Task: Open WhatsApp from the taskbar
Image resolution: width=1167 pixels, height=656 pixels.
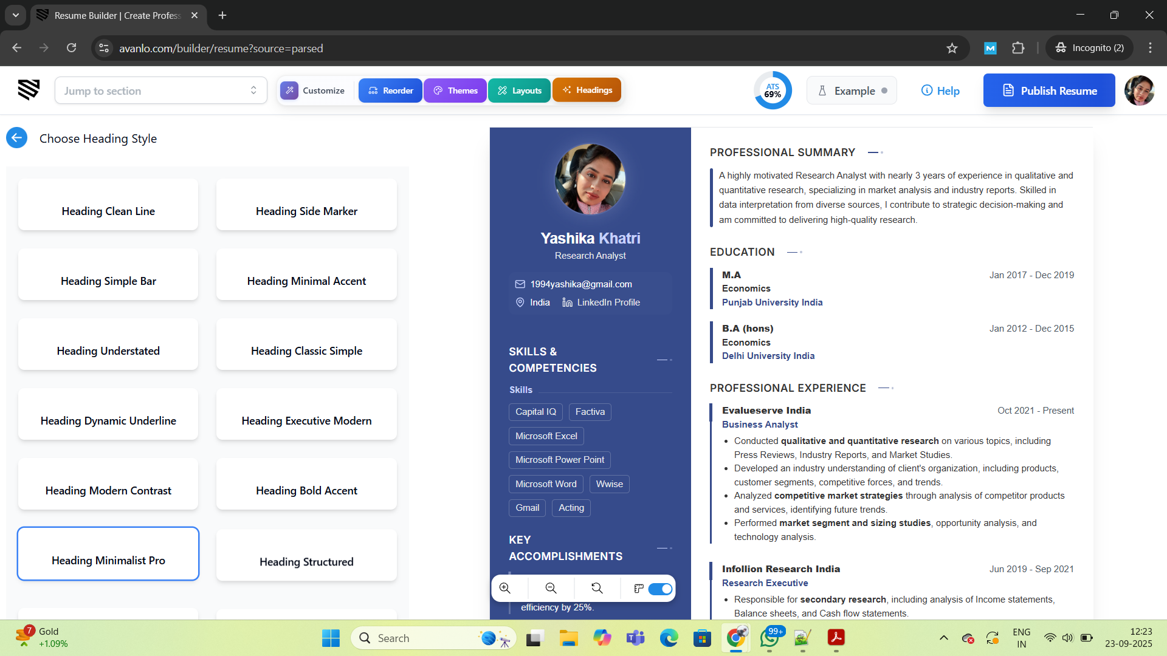Action: pyautogui.click(x=770, y=638)
